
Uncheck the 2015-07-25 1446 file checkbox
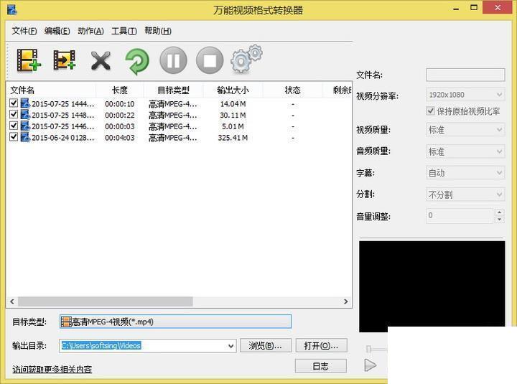14,126
